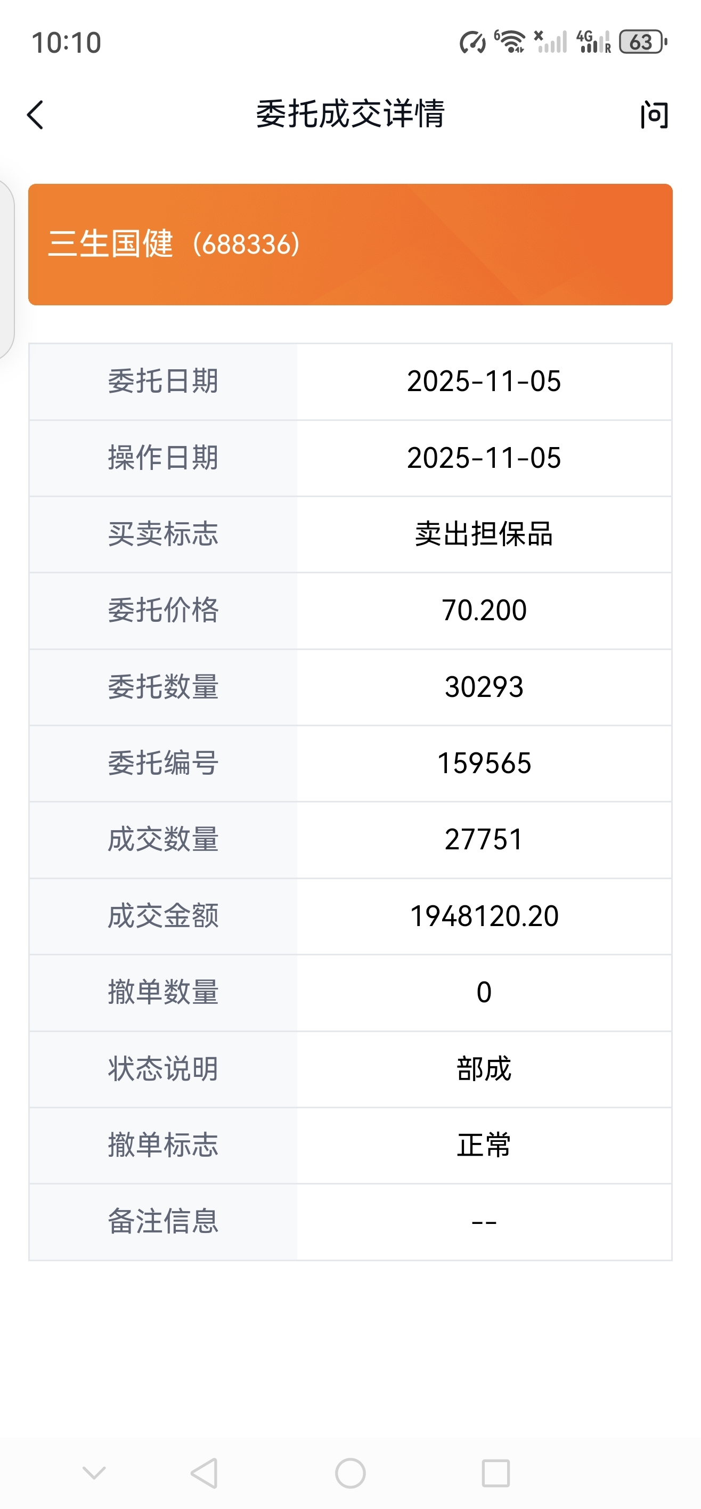Tap the back arrow in header
Image resolution: width=701 pixels, height=1509 pixels.
(36, 115)
